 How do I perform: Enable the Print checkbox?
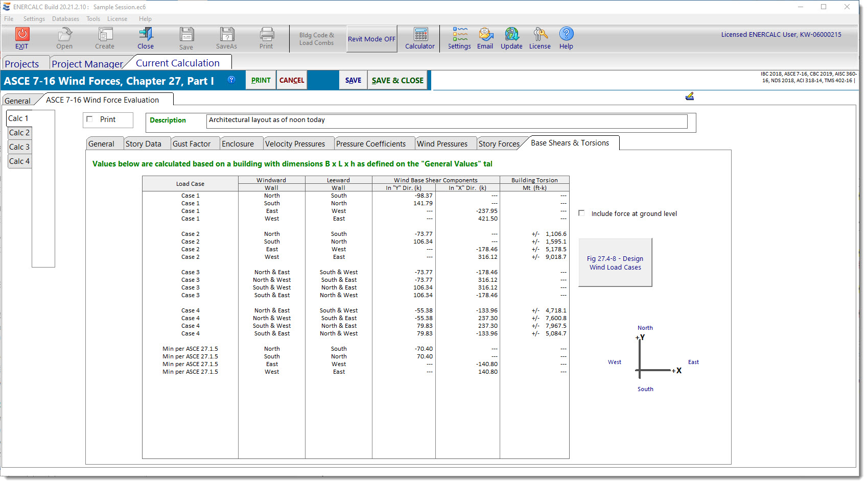coord(90,119)
